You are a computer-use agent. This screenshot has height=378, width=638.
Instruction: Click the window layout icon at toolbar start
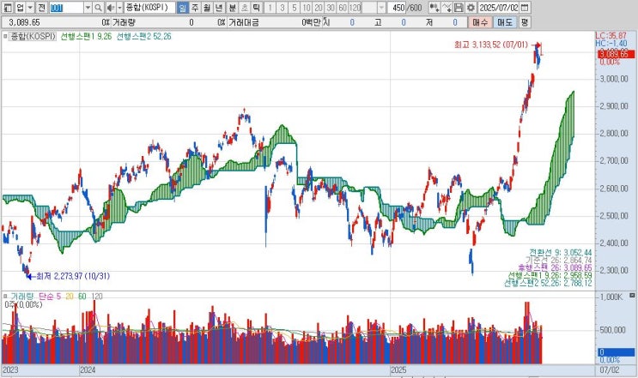click(x=8, y=8)
